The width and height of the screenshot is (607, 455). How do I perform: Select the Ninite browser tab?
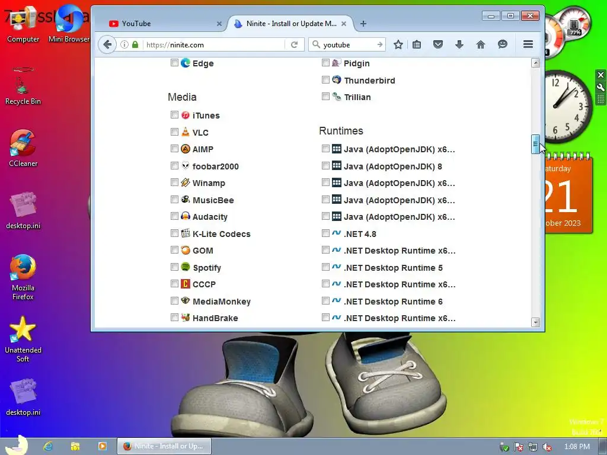tap(290, 24)
